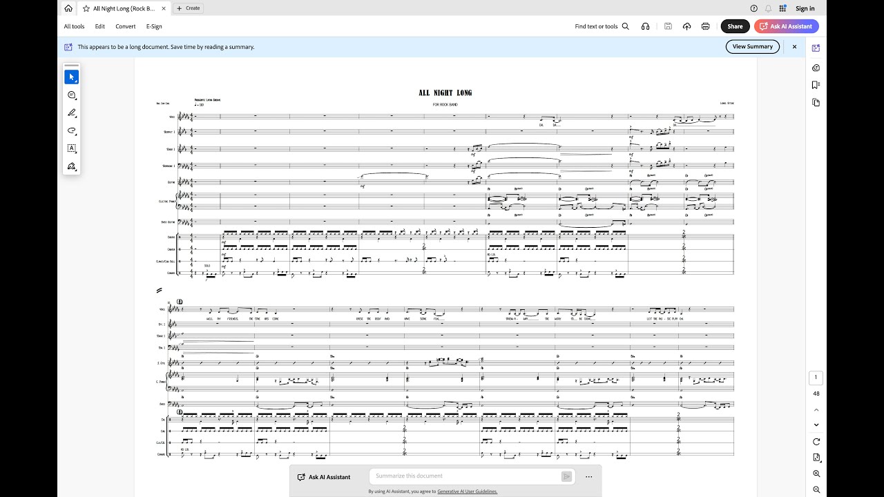Open All tools menu
Viewport: 884px width, 497px height.
click(75, 26)
